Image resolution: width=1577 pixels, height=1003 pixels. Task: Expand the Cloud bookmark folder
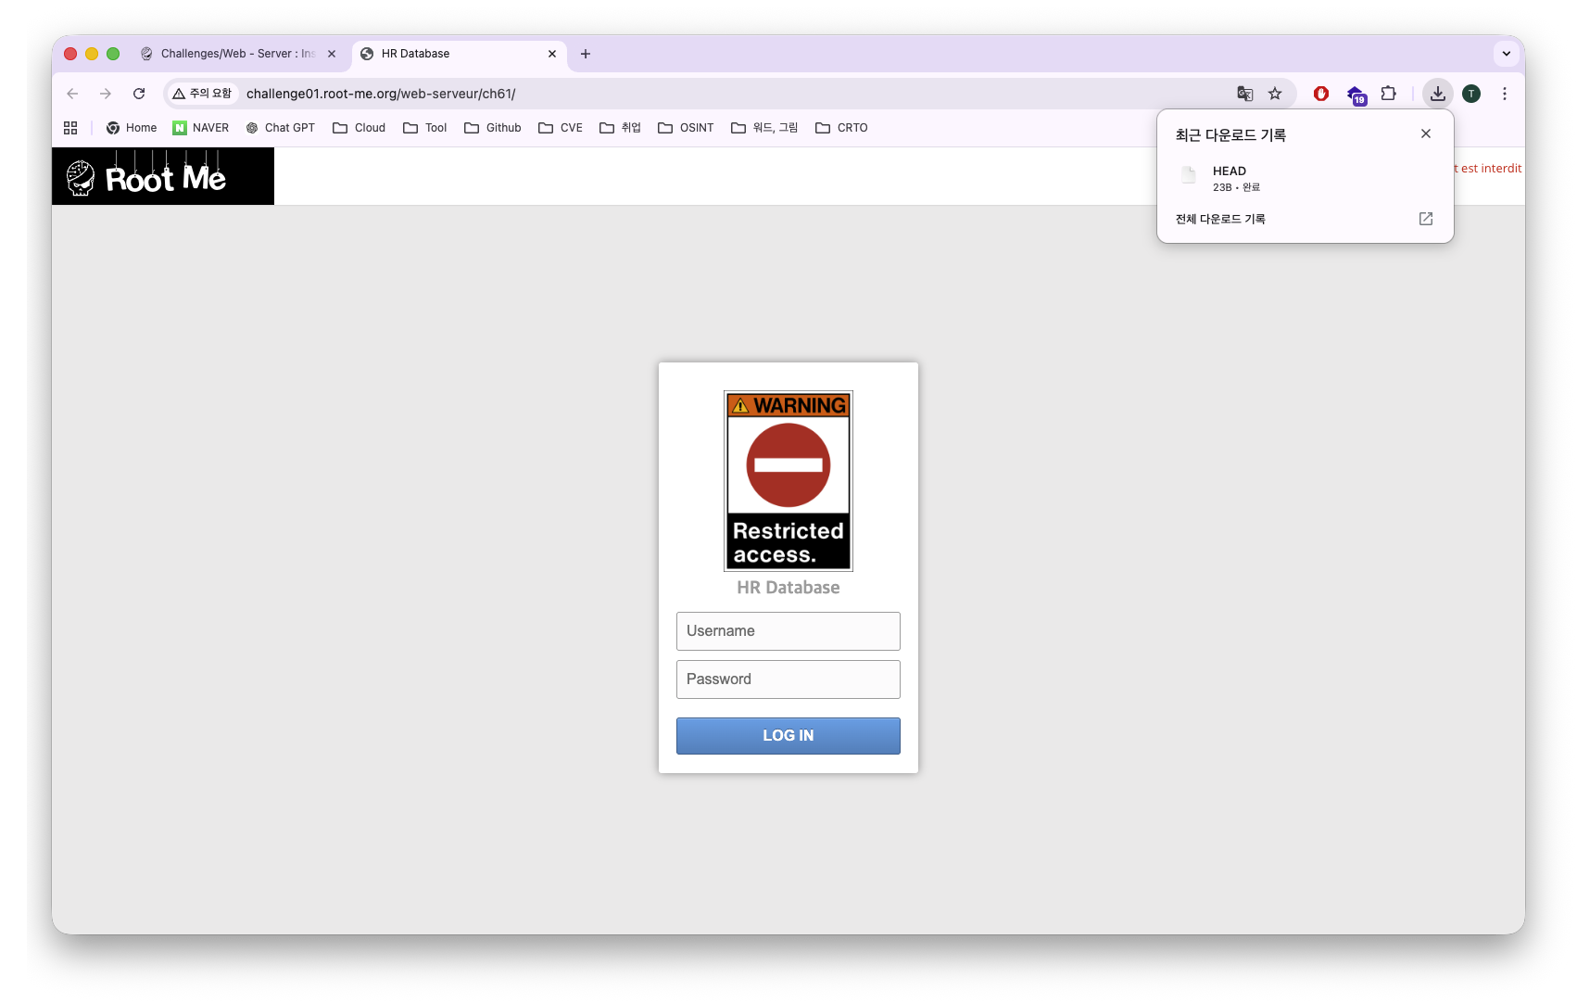[x=360, y=128]
